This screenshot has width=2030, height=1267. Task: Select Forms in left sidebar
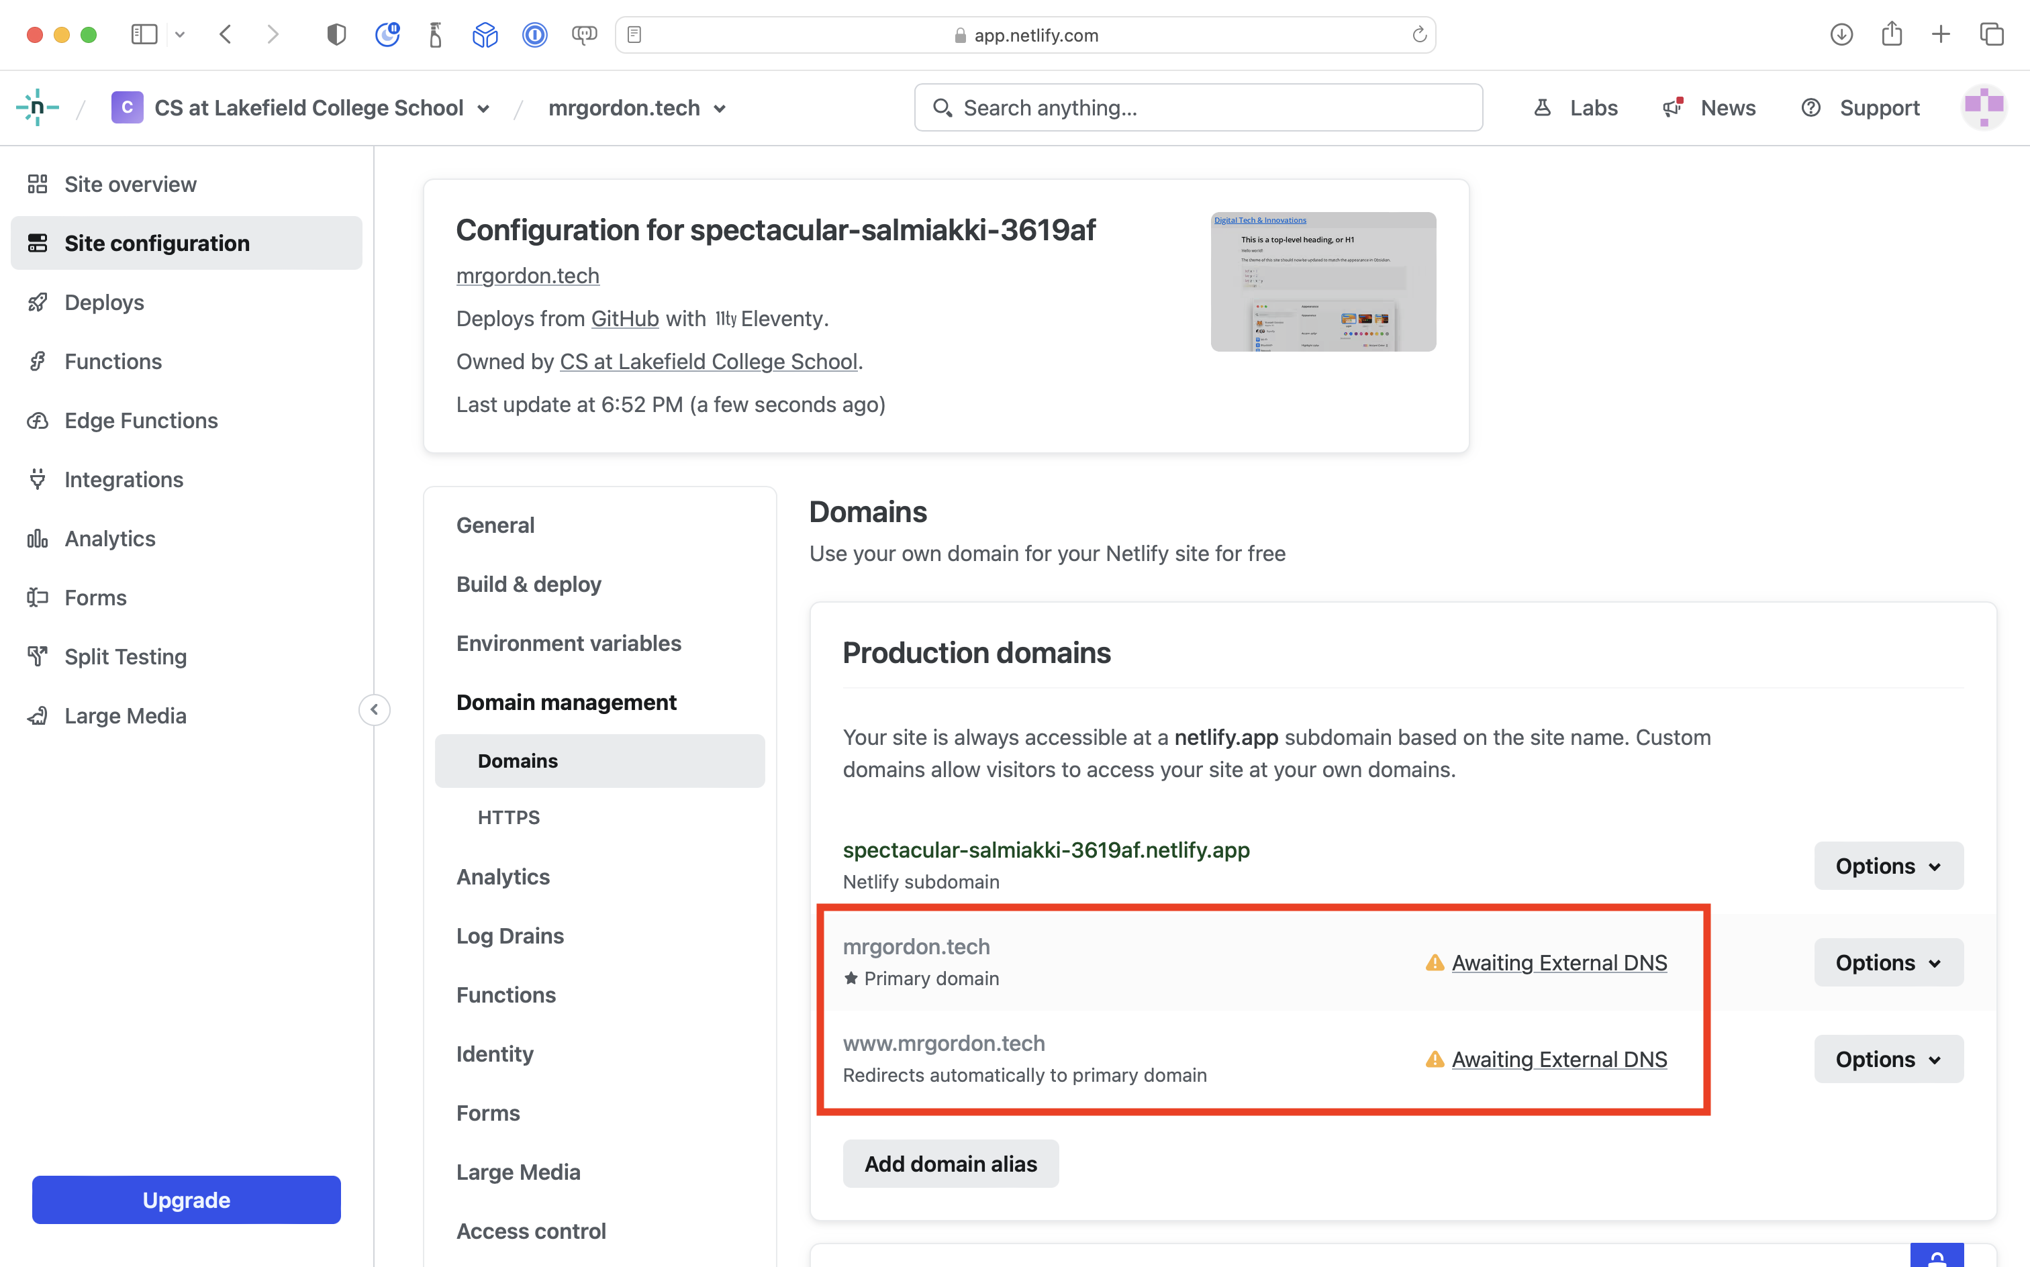pos(186,597)
